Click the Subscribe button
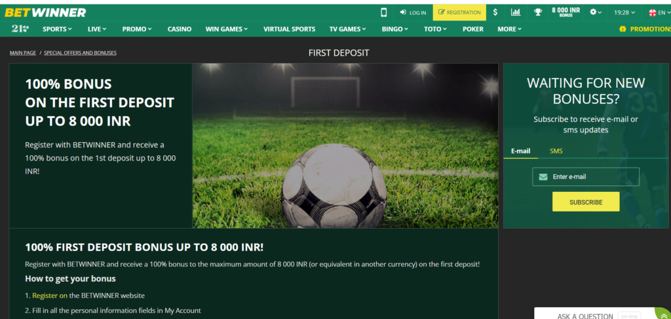Image resolution: width=671 pixels, height=319 pixels. tap(586, 202)
